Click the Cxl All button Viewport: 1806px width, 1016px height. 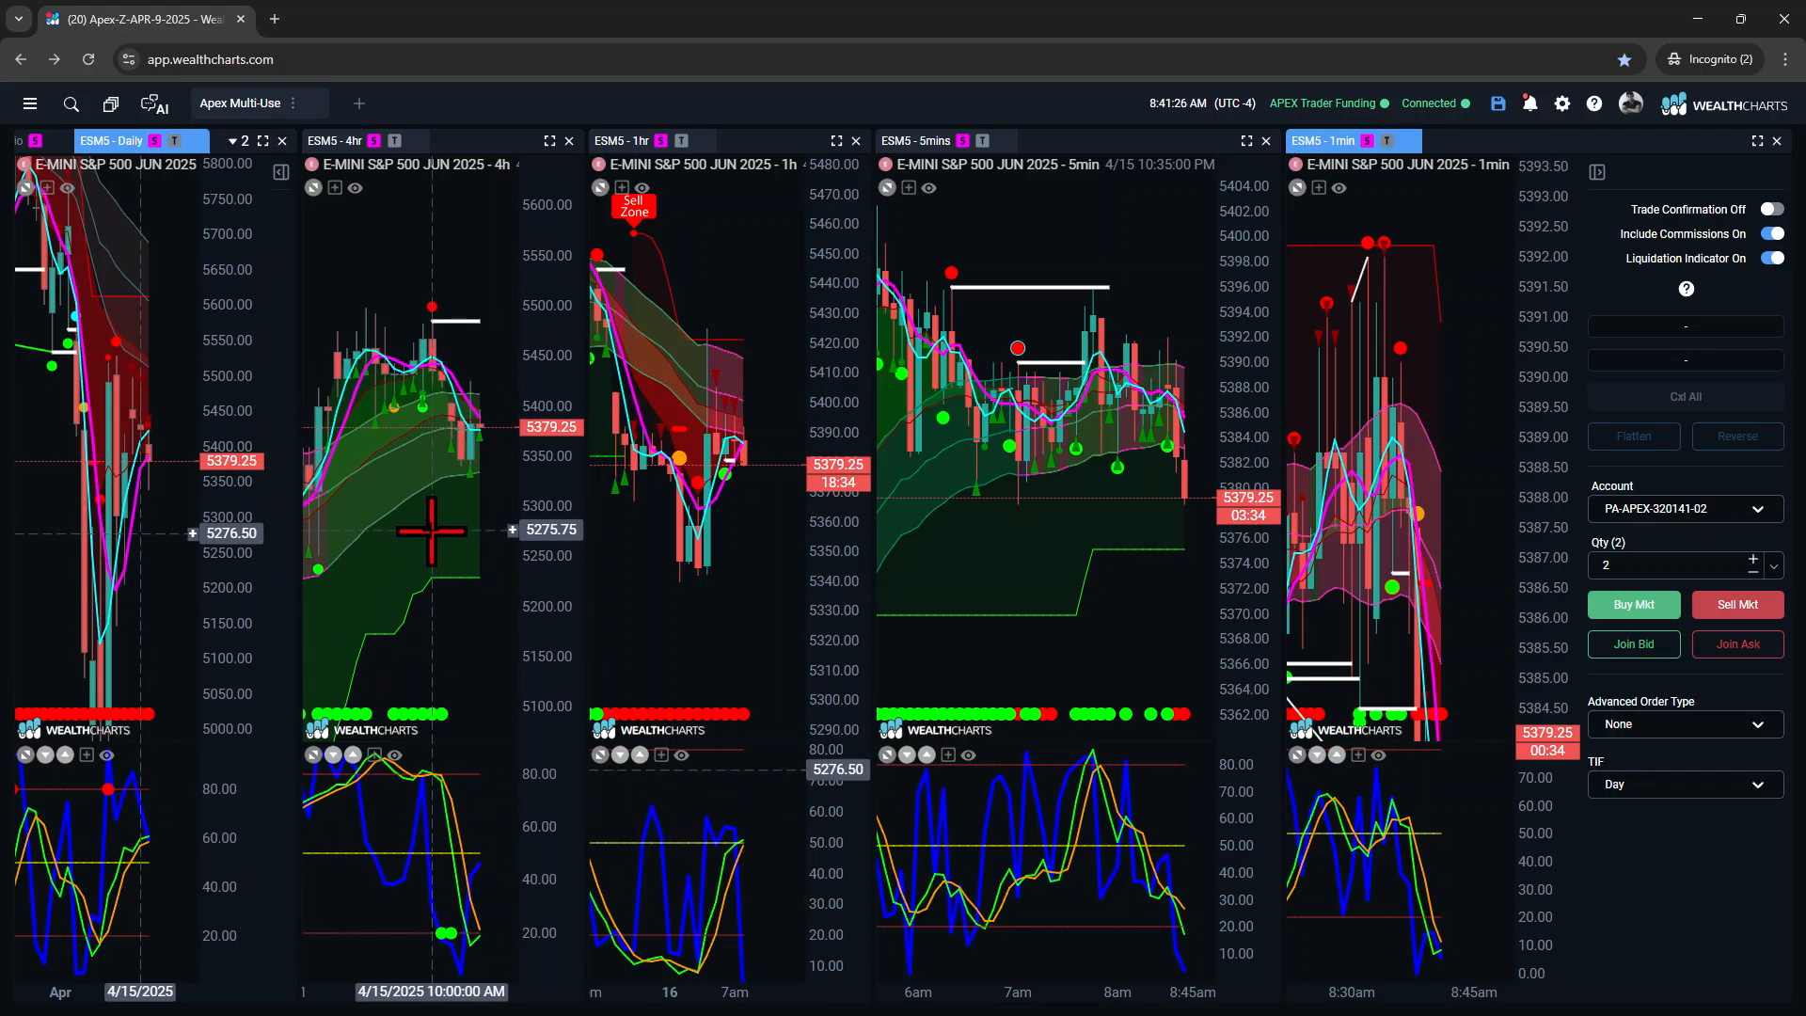click(x=1686, y=397)
